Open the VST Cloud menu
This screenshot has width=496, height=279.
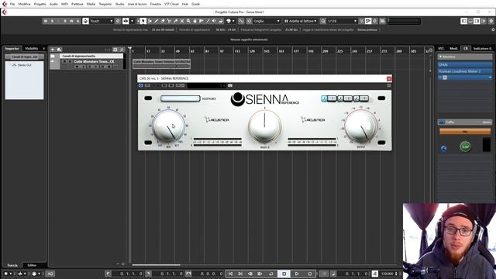click(171, 4)
